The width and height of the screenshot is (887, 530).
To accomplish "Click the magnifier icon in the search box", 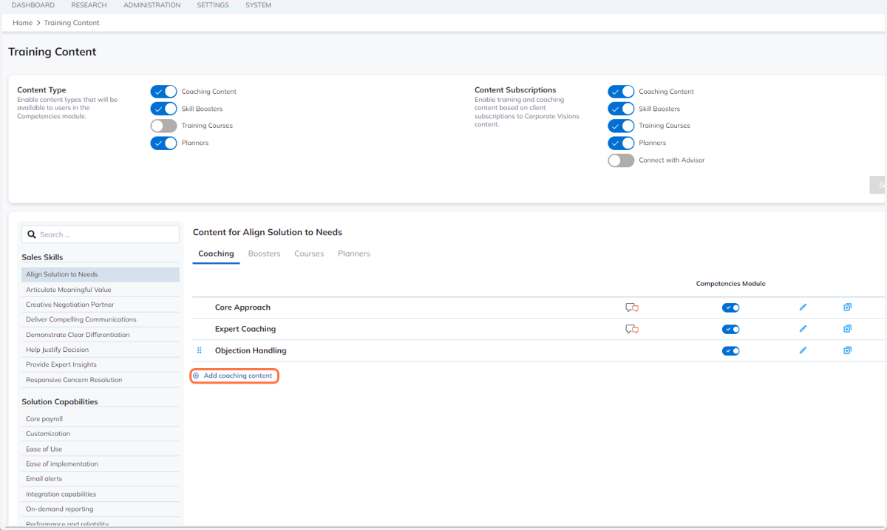I will pos(32,234).
